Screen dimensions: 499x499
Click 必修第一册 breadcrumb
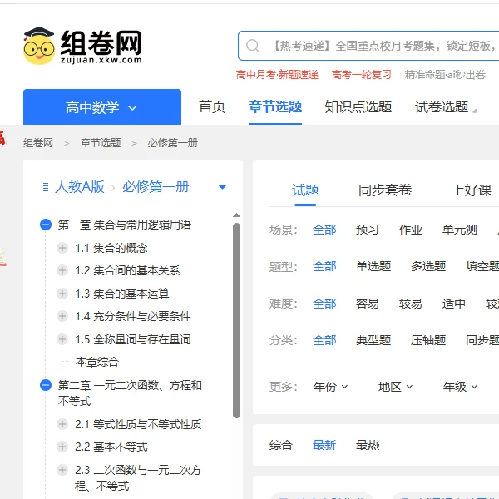[172, 143]
